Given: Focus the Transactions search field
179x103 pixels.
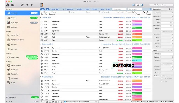Looking at the screenshot, I should pyautogui.click(x=161, y=5).
